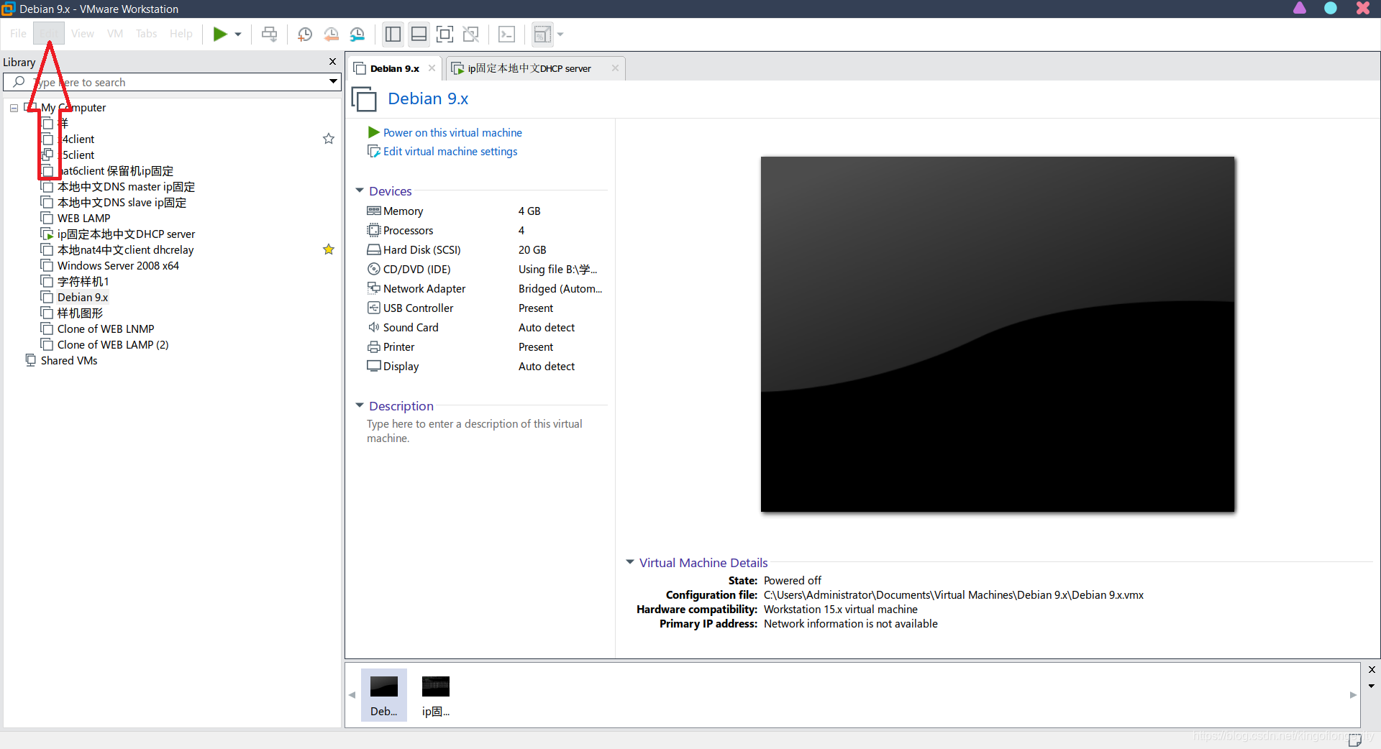The height and width of the screenshot is (749, 1381).
Task: Click the Hard Disk (SCSI) icon
Action: (374, 249)
